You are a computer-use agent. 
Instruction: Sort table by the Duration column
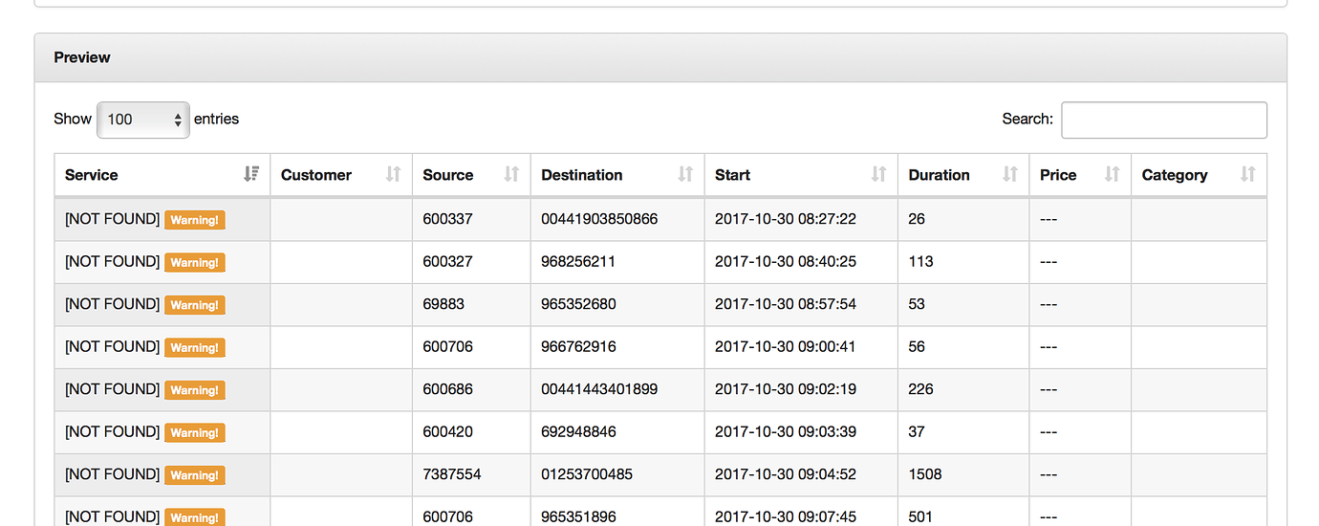pyautogui.click(x=963, y=175)
